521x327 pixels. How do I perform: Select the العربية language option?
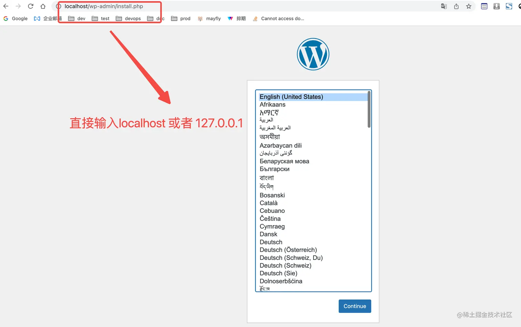click(x=313, y=120)
